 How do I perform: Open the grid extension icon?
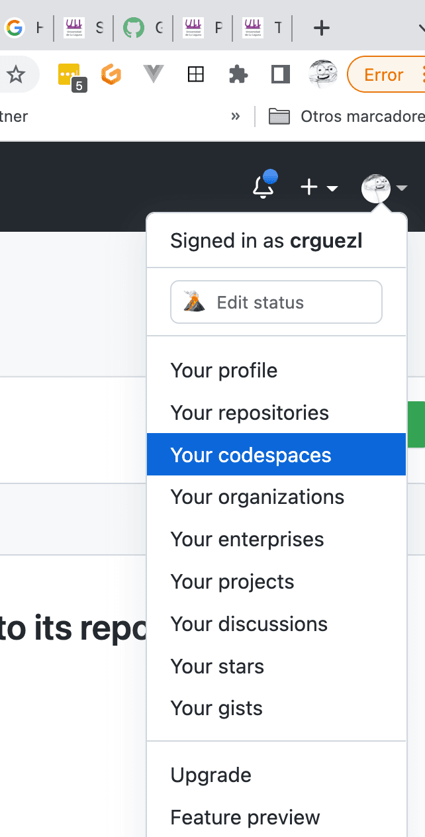(x=196, y=75)
